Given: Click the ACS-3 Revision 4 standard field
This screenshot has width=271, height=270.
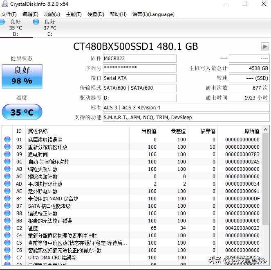Looking at the screenshot, I should click(186, 108).
